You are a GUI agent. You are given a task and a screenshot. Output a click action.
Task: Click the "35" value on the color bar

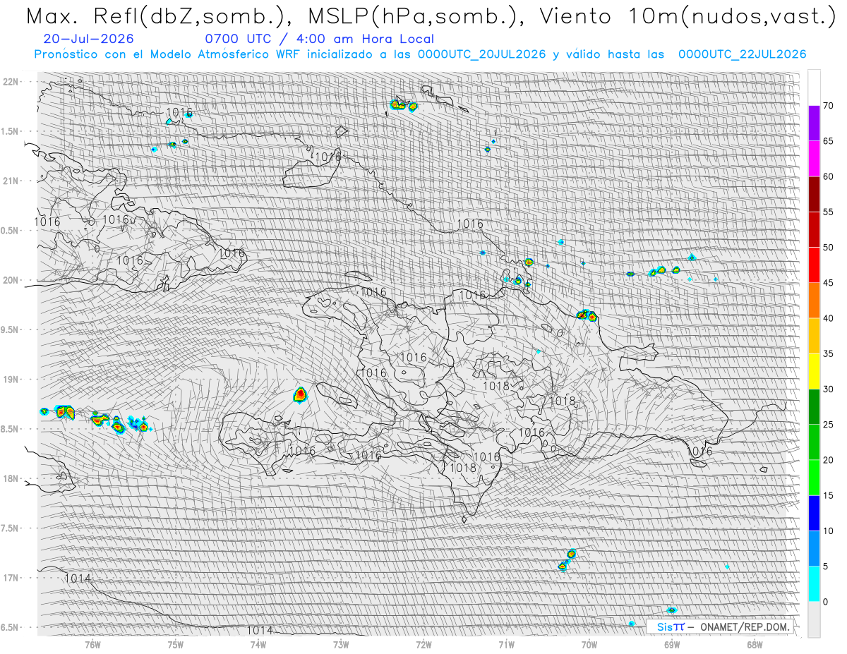point(829,353)
